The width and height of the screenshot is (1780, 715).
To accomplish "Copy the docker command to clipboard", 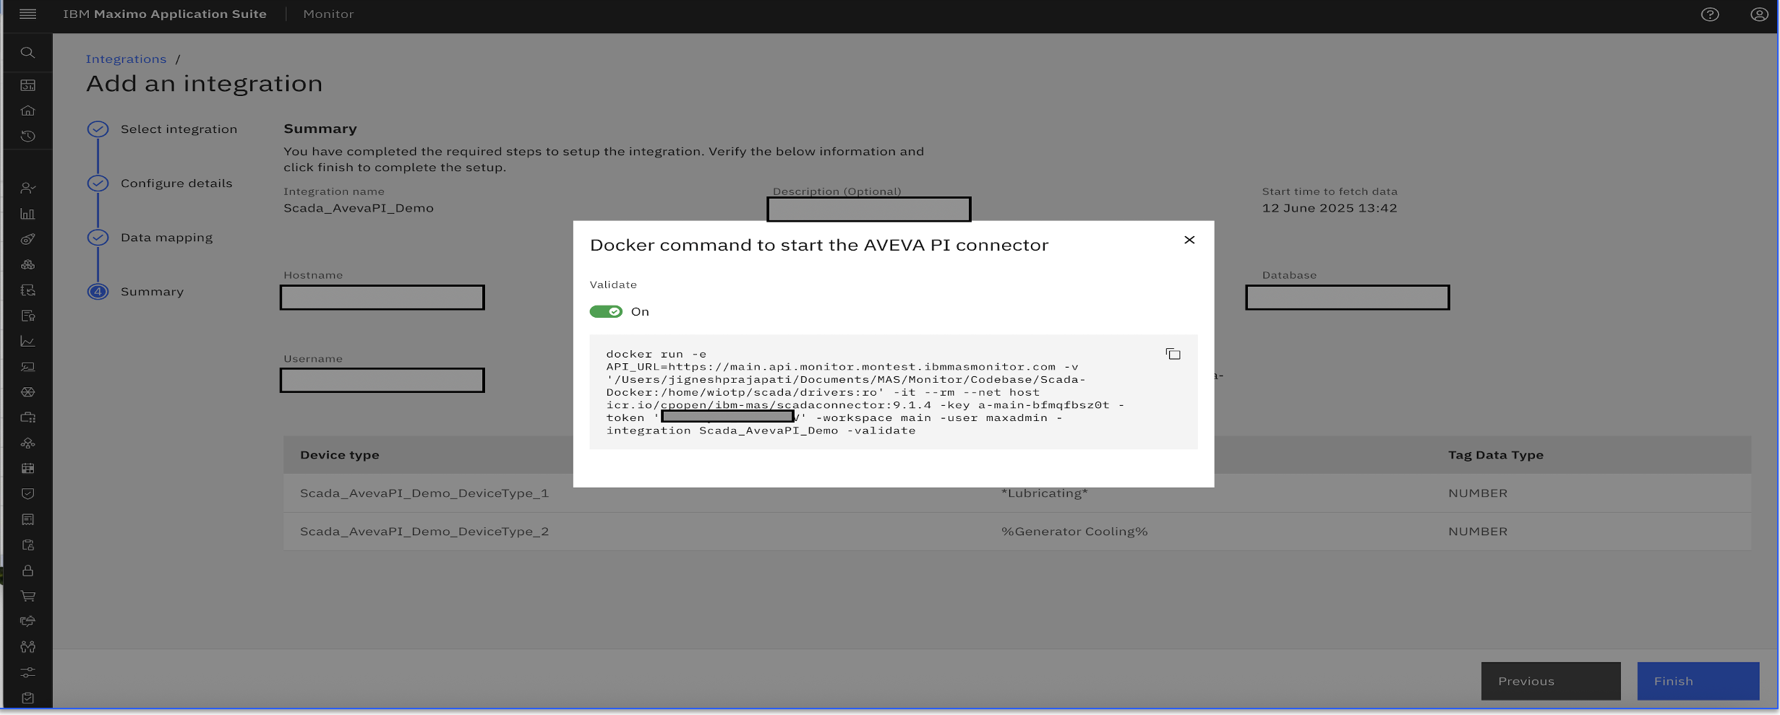I will pyautogui.click(x=1173, y=354).
